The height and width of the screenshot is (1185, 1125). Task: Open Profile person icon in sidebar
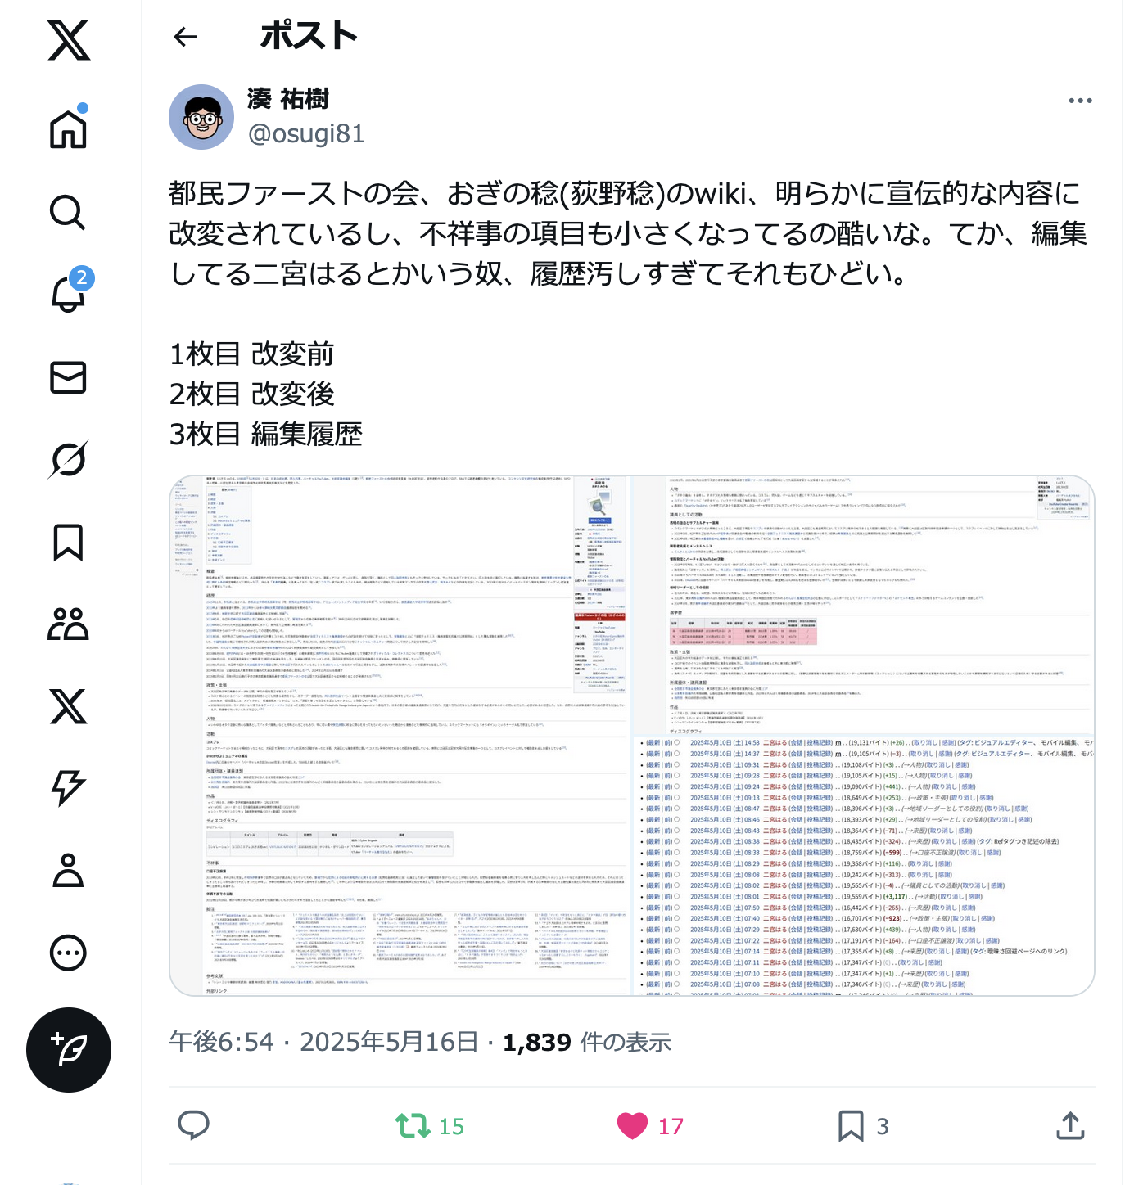point(69,871)
